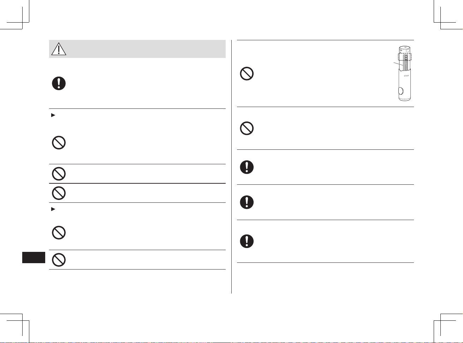Click the round button on the device body

400,90
